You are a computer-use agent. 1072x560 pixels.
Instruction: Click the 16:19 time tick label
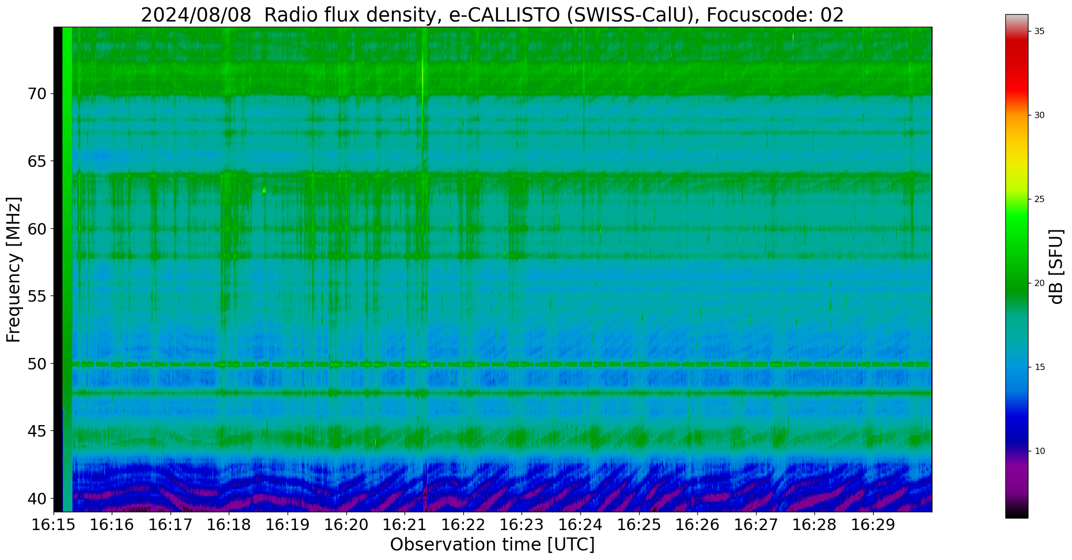(x=288, y=525)
